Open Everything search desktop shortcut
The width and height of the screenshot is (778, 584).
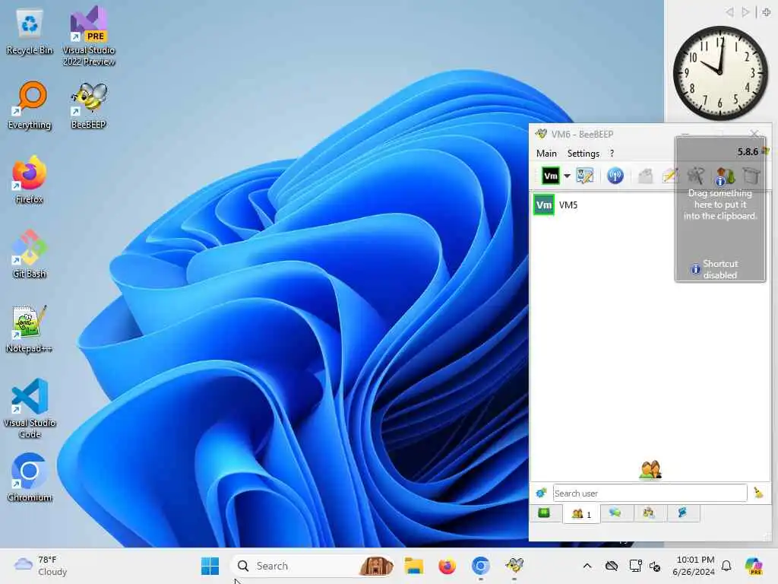(30, 105)
